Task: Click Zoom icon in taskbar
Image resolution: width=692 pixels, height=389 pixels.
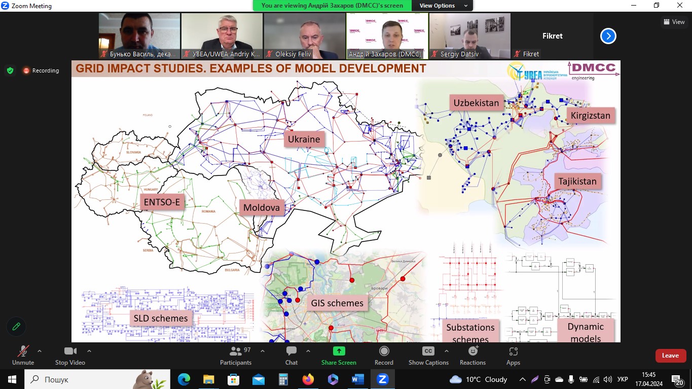Action: [x=382, y=379]
